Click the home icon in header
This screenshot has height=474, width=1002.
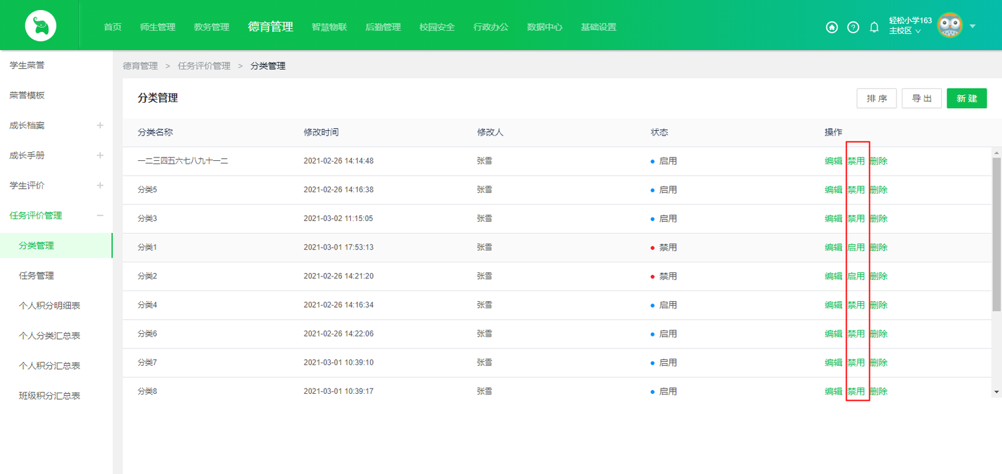point(832,27)
